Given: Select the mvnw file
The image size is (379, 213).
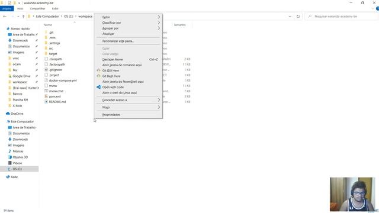Looking at the screenshot, I should (x=53, y=86).
